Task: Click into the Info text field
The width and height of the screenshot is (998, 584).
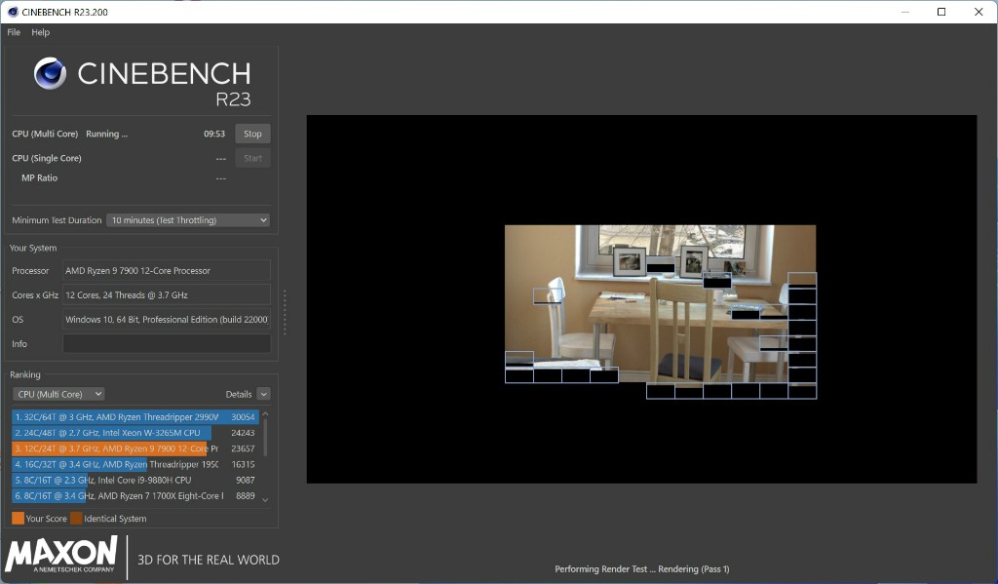Action: 167,343
